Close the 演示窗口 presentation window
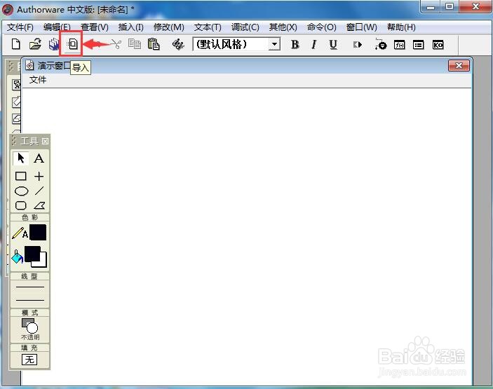The image size is (493, 389). [x=459, y=65]
